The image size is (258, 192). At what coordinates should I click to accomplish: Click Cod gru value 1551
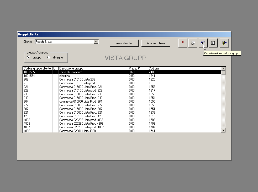[x=152, y=109]
